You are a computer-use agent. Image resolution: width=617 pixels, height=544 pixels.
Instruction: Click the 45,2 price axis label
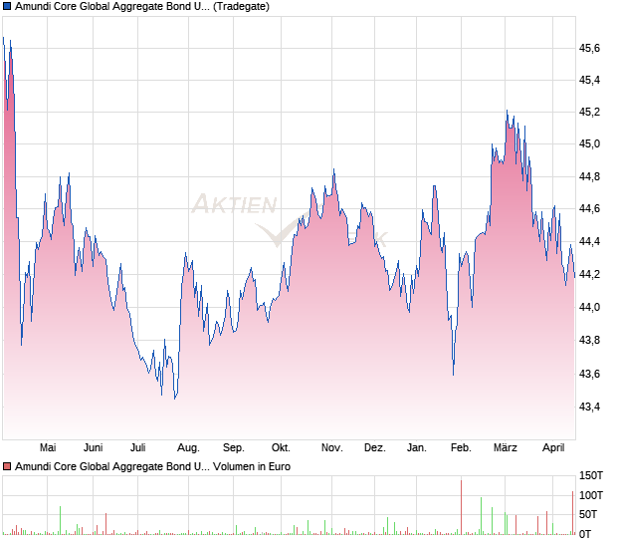[x=589, y=112]
